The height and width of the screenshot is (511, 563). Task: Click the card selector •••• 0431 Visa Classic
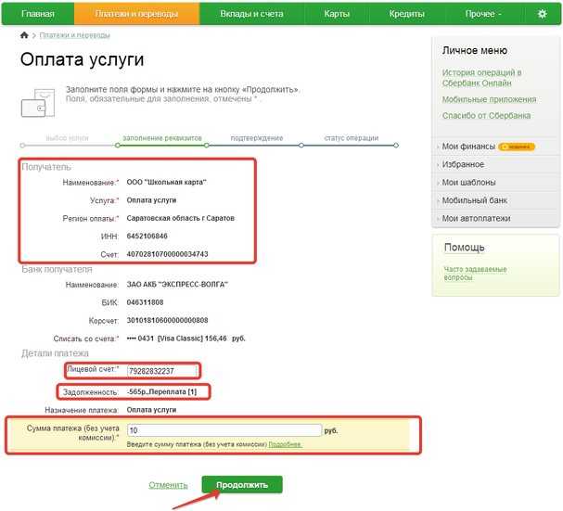point(186,339)
